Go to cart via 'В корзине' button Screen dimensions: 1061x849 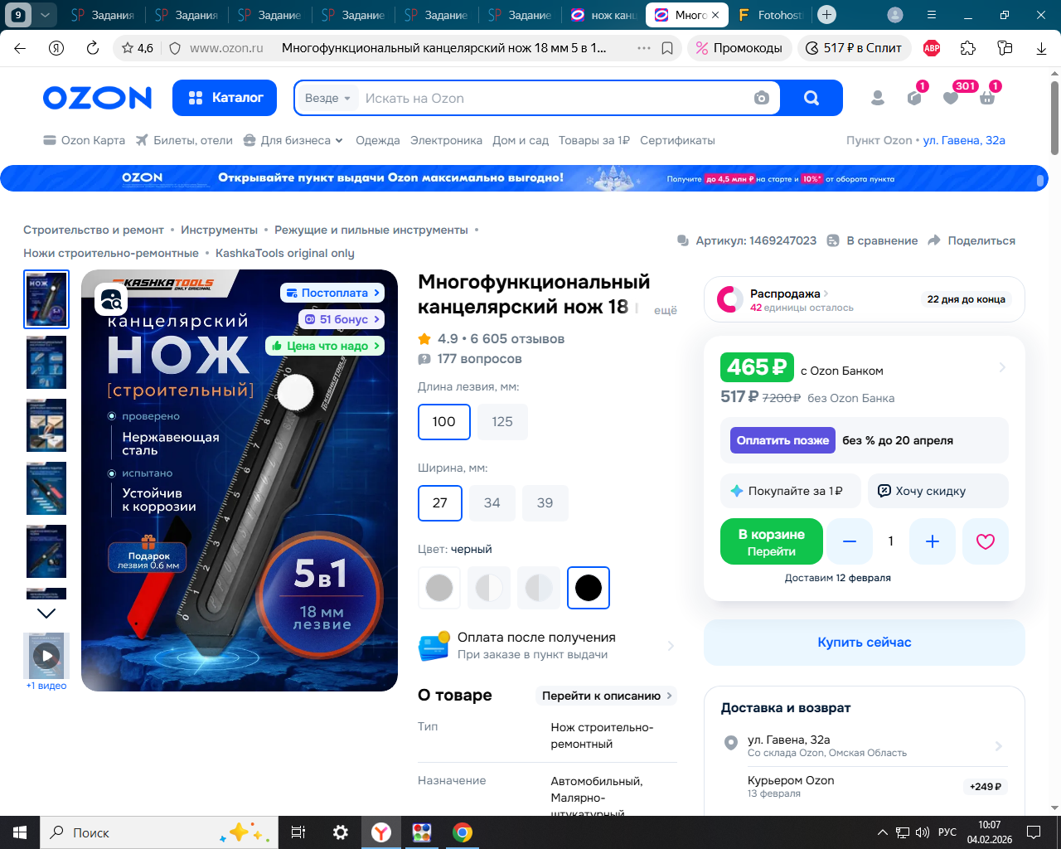click(x=772, y=541)
